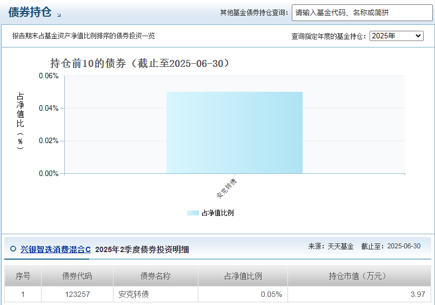The height and width of the screenshot is (305, 435).
Task: Click the row number 1 cell
Action: 23,294
